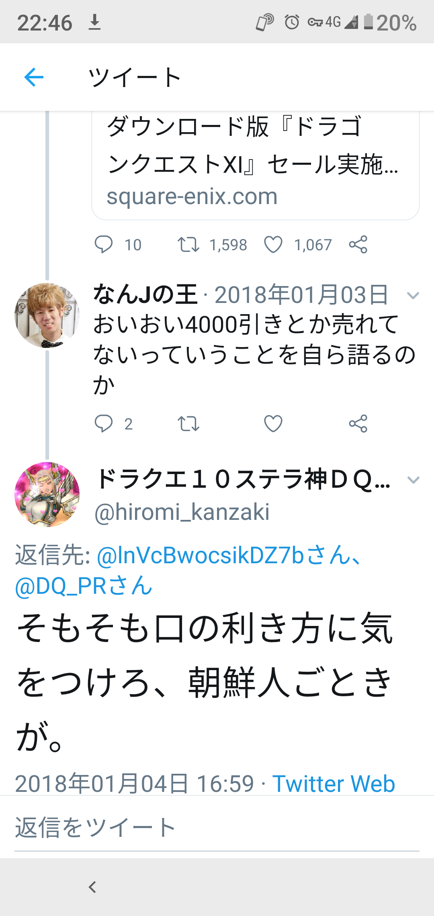Viewport: 434px width, 916px height.
Task: Expand options chevron on なんJの王 tweet
Action: point(413,296)
